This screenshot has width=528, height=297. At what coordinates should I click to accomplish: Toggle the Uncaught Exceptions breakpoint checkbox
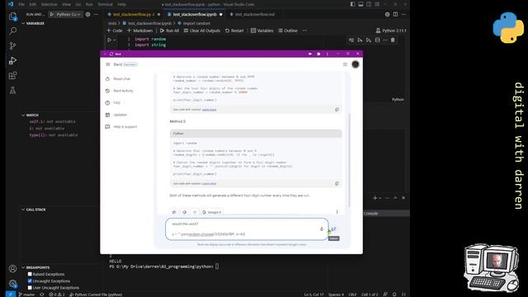pos(30,280)
